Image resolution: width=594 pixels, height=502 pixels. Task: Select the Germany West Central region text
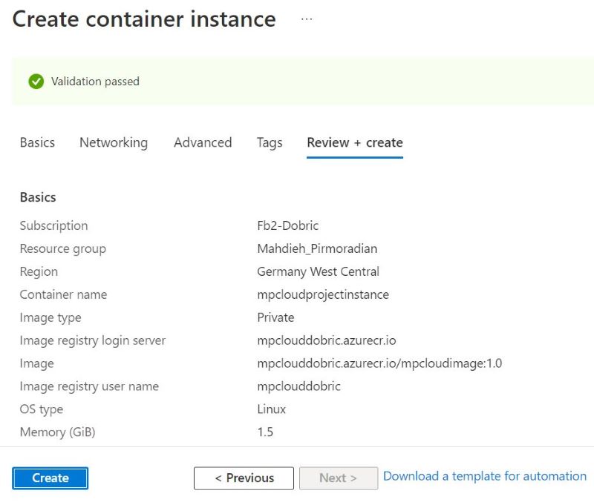[319, 271]
